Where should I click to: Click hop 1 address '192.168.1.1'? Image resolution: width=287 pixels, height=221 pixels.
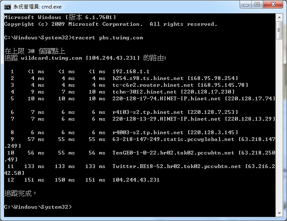coord(131,72)
